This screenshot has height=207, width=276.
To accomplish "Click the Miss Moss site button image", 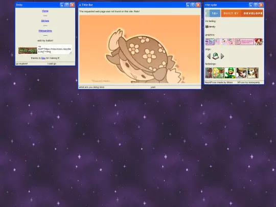I will click(x=28, y=51).
